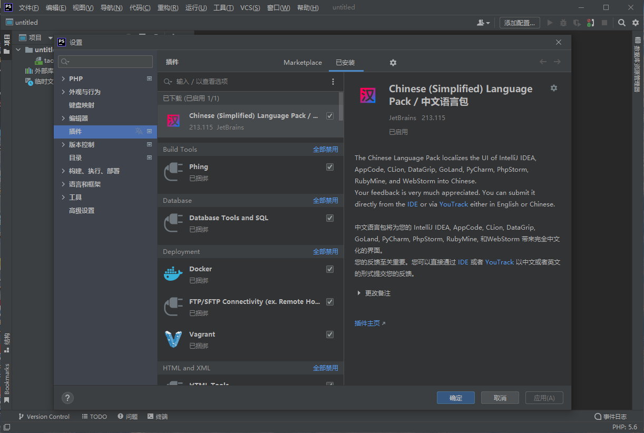Click the Run button in main toolbar

(x=550, y=23)
